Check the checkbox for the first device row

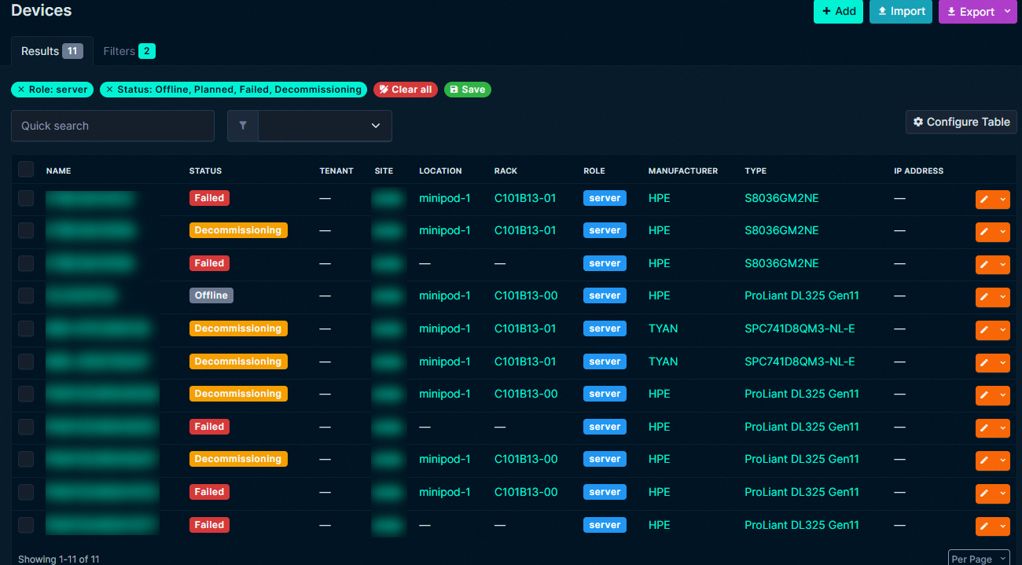point(26,198)
